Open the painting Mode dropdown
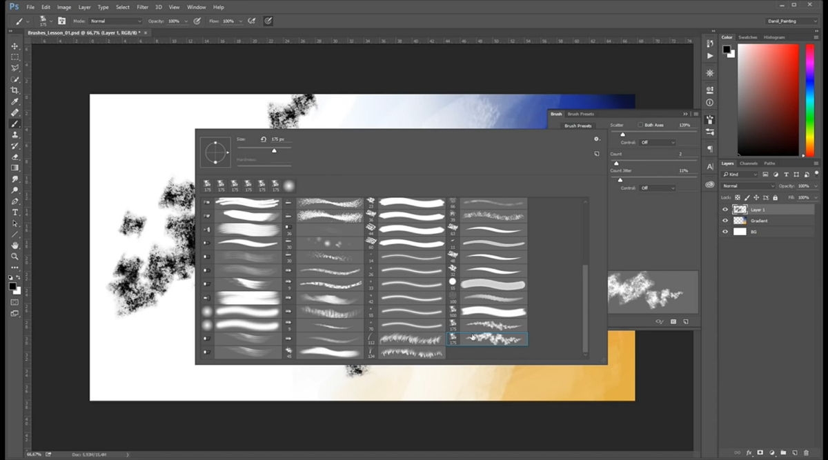Image resolution: width=828 pixels, height=460 pixels. click(x=115, y=21)
